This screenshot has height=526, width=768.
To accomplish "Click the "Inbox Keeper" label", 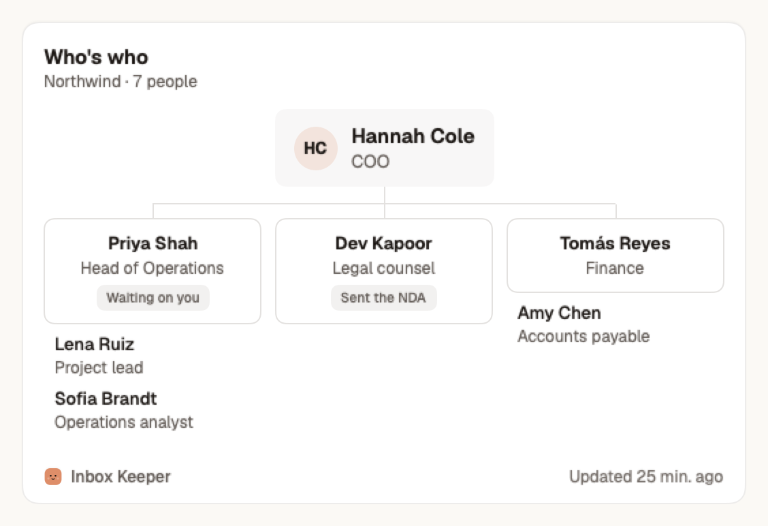I will (121, 476).
